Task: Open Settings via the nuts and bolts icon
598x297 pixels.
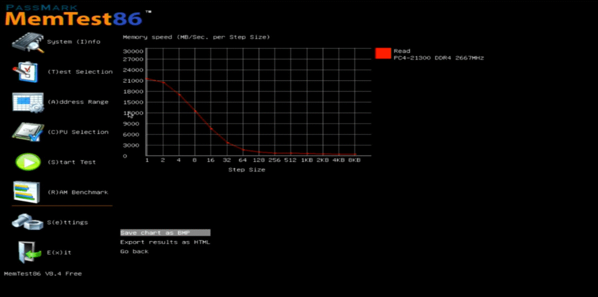Action: pos(27,222)
